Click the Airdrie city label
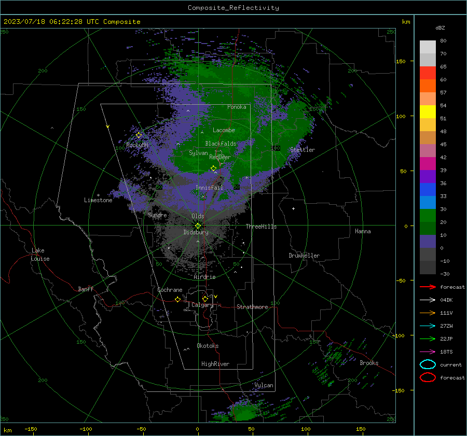This screenshot has width=467, height=436. click(x=204, y=277)
